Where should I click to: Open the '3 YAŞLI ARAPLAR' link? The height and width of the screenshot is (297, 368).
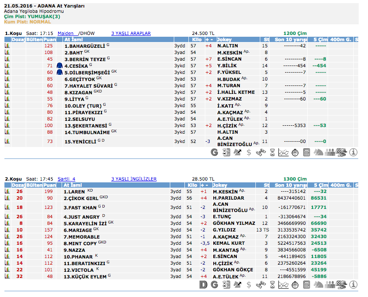131,33
